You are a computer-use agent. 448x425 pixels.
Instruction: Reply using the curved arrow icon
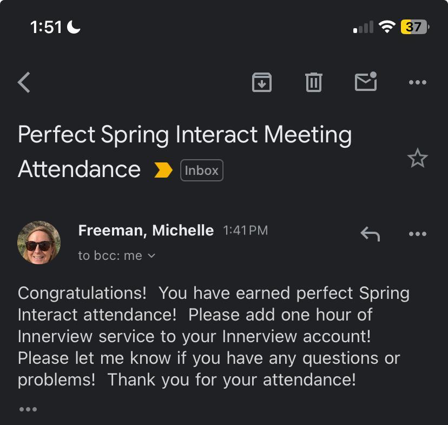tap(370, 234)
